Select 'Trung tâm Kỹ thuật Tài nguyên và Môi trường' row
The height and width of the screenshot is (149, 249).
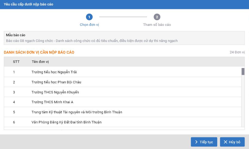(x=77, y=112)
